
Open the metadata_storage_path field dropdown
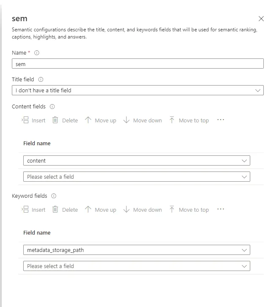(136, 250)
